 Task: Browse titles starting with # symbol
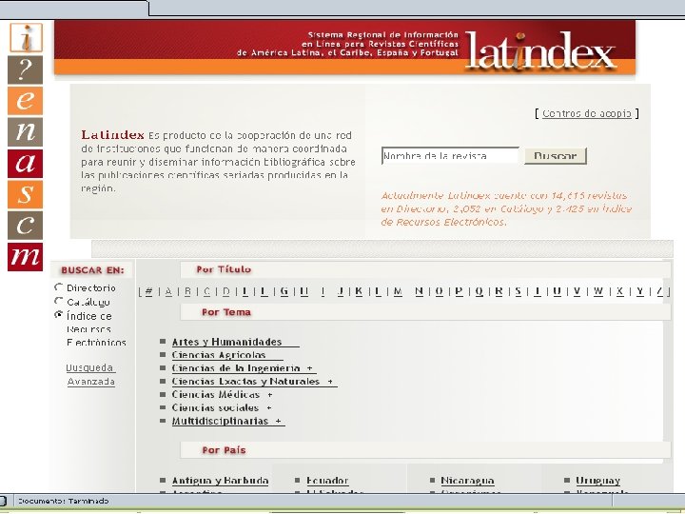pyautogui.click(x=148, y=291)
